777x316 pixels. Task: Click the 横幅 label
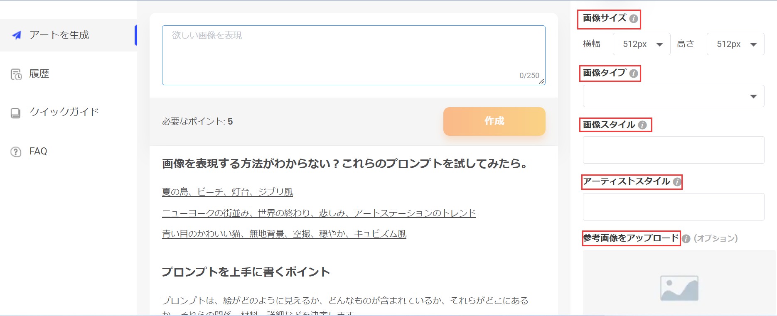click(x=592, y=44)
